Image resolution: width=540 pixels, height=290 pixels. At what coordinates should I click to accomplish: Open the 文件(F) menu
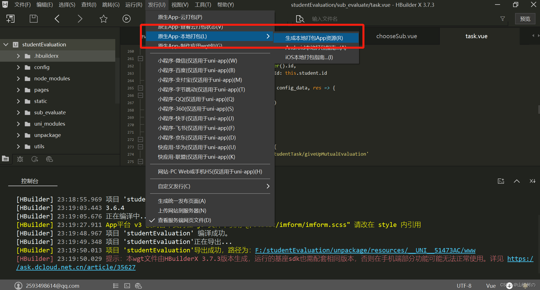pyautogui.click(x=22, y=5)
